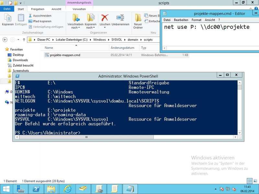
Task: Open Downloads in the Favoriten sidebar
Action: coord(20,60)
